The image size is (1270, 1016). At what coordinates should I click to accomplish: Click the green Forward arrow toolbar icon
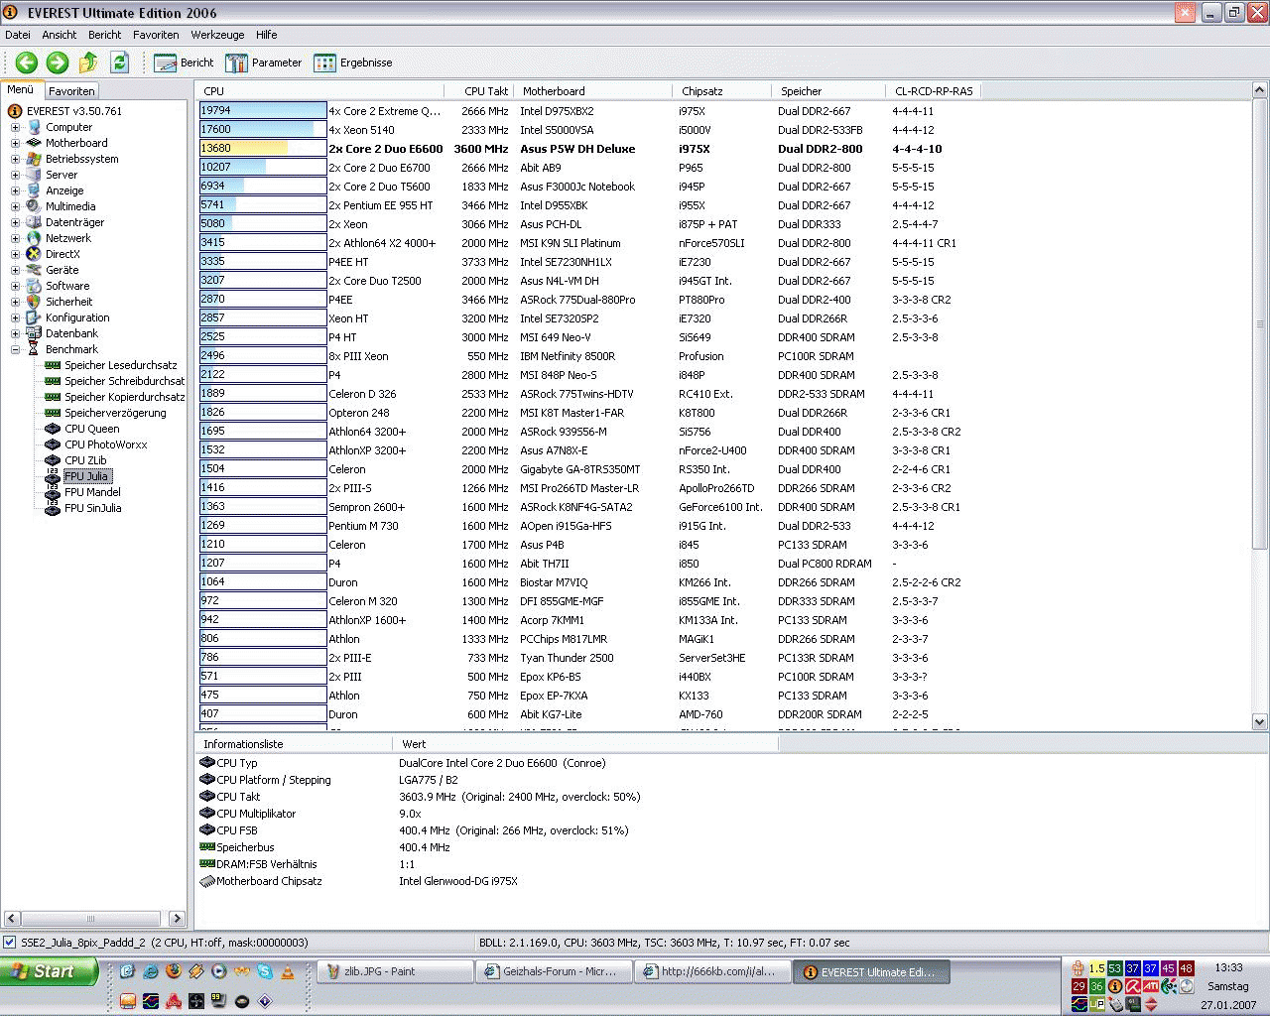click(x=58, y=63)
